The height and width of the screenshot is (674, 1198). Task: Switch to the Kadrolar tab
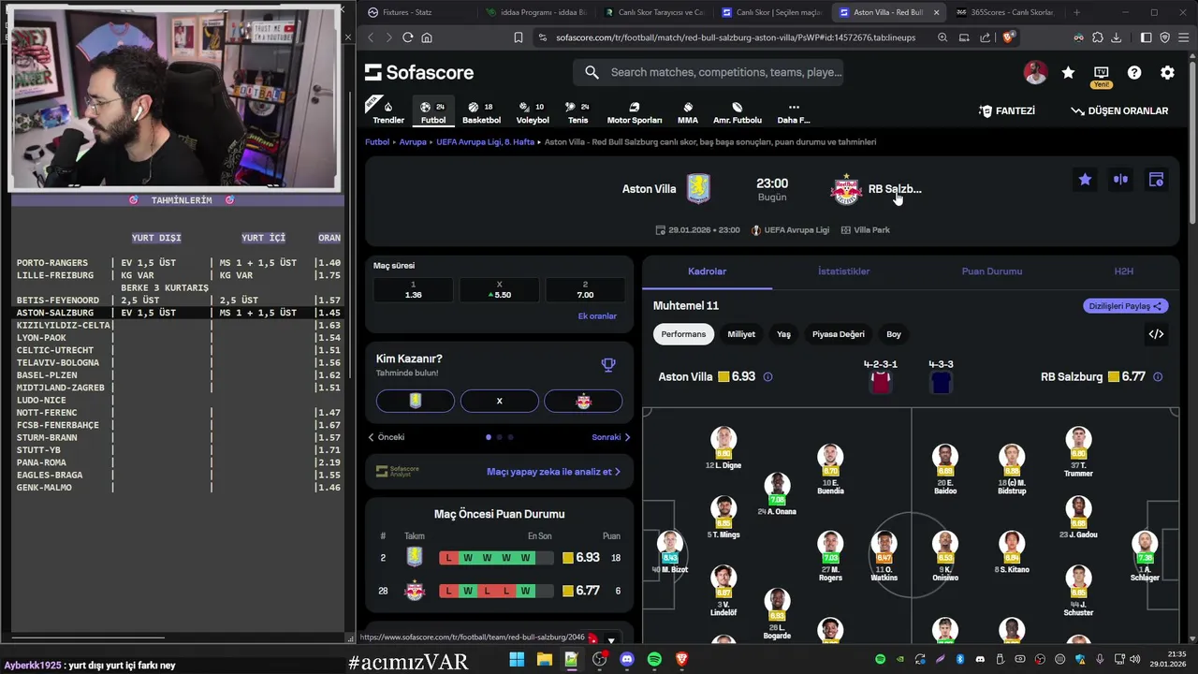[707, 271]
